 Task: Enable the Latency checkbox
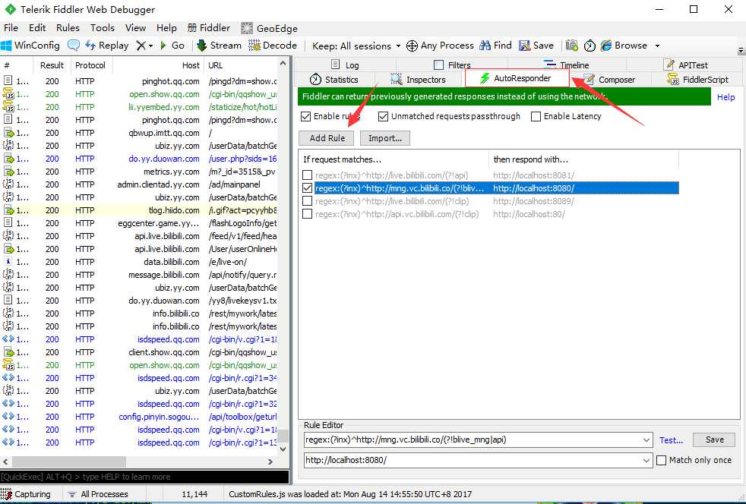(x=536, y=116)
